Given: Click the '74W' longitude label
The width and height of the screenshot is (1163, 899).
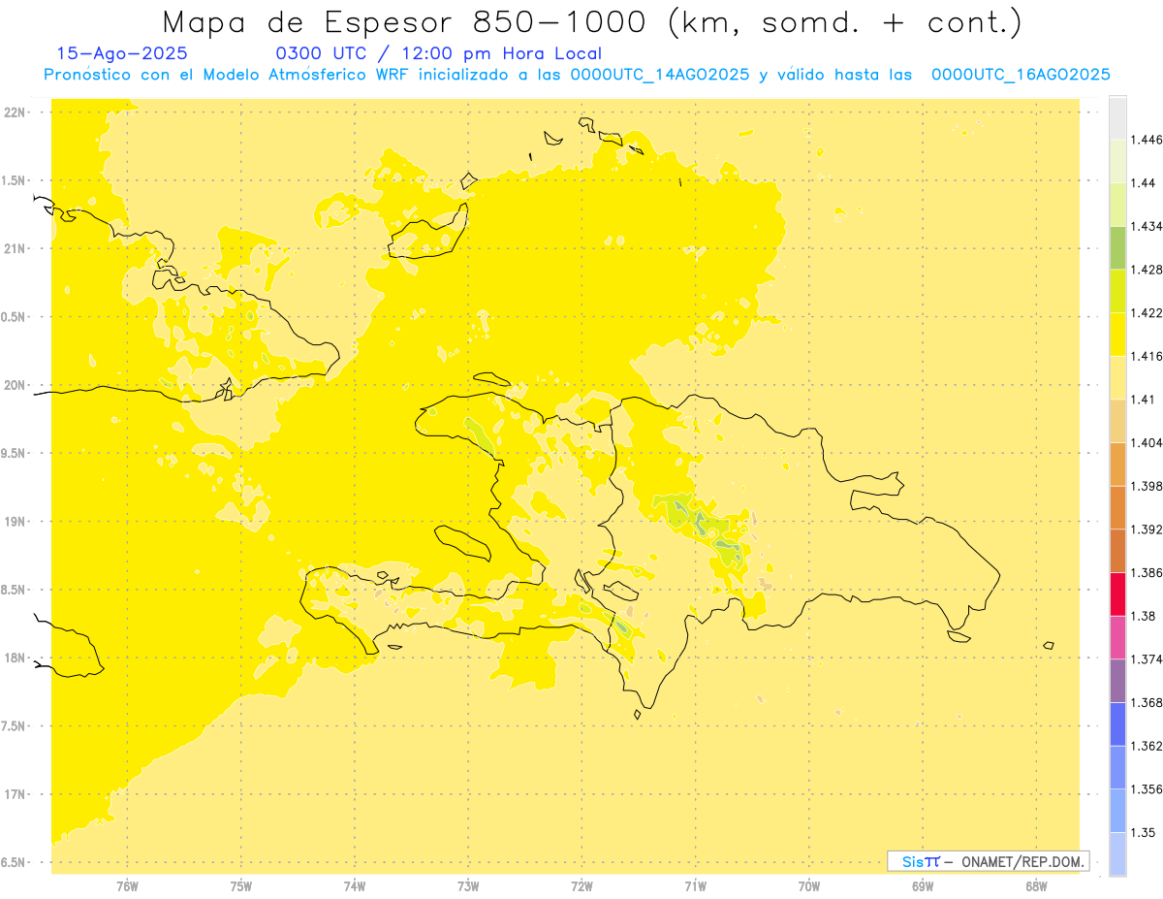Looking at the screenshot, I should coord(355,885).
